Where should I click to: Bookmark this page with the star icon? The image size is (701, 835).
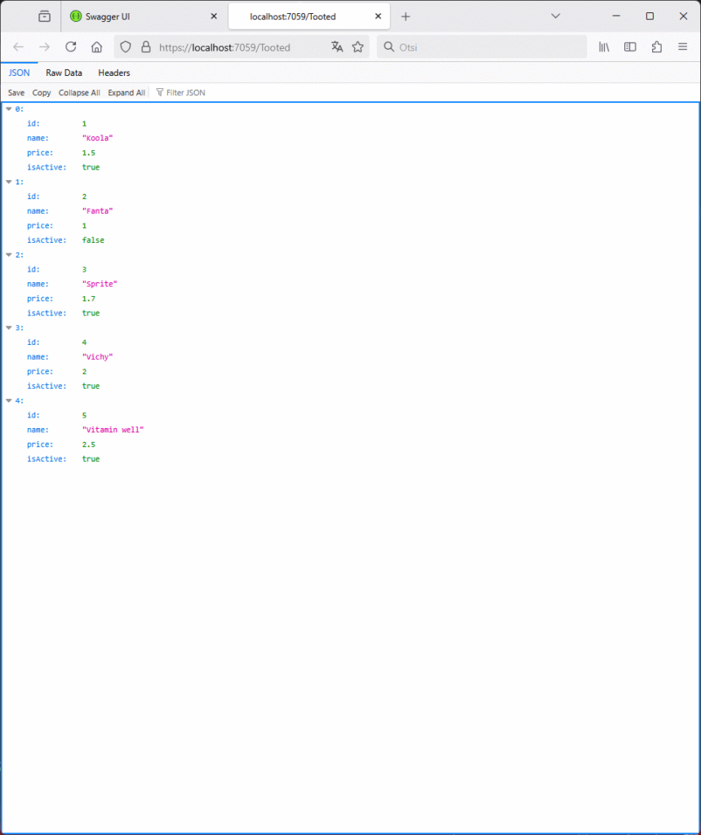click(x=357, y=47)
